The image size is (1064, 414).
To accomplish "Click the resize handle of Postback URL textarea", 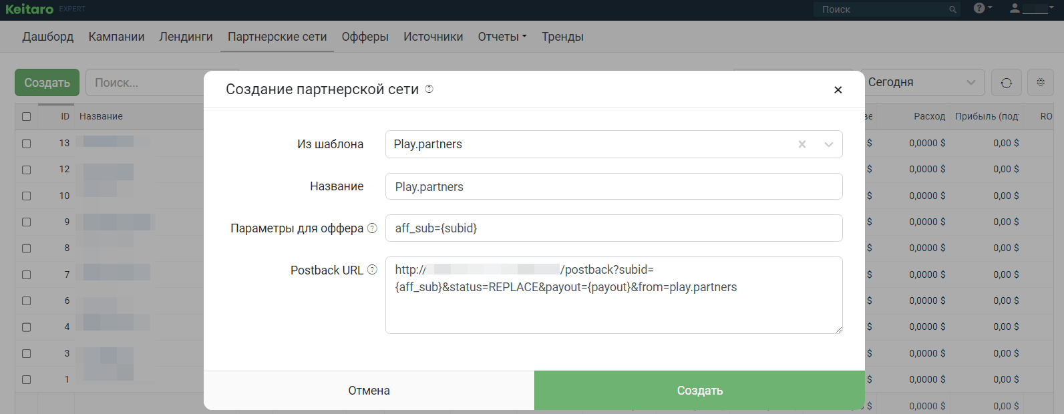I will [838, 329].
